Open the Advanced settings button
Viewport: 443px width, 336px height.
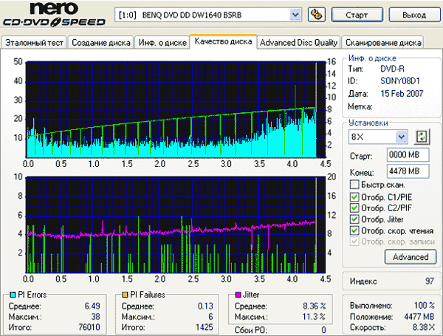click(410, 257)
